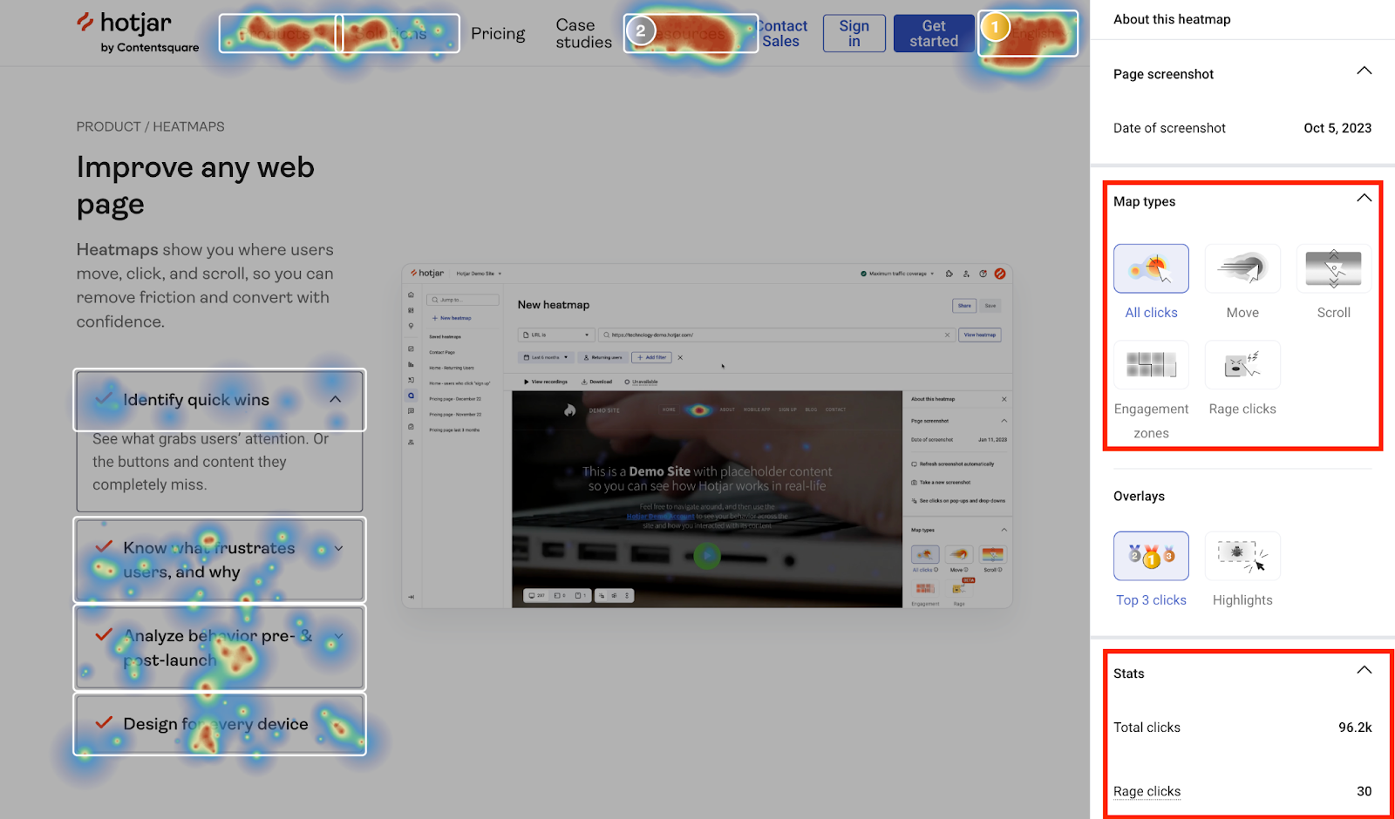Open the Case studies nav item
The image size is (1395, 819).
pyautogui.click(x=583, y=33)
